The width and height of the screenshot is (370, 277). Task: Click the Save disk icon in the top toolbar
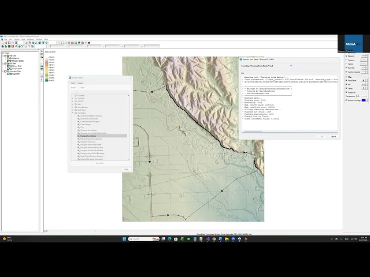click(9, 43)
